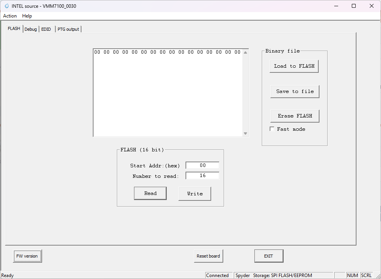This screenshot has width=381, height=279.
Task: Click inside the hex data text area
Action: [x=168, y=93]
